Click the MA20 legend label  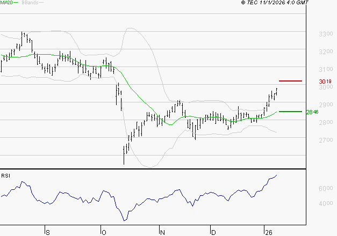coord(6,3)
